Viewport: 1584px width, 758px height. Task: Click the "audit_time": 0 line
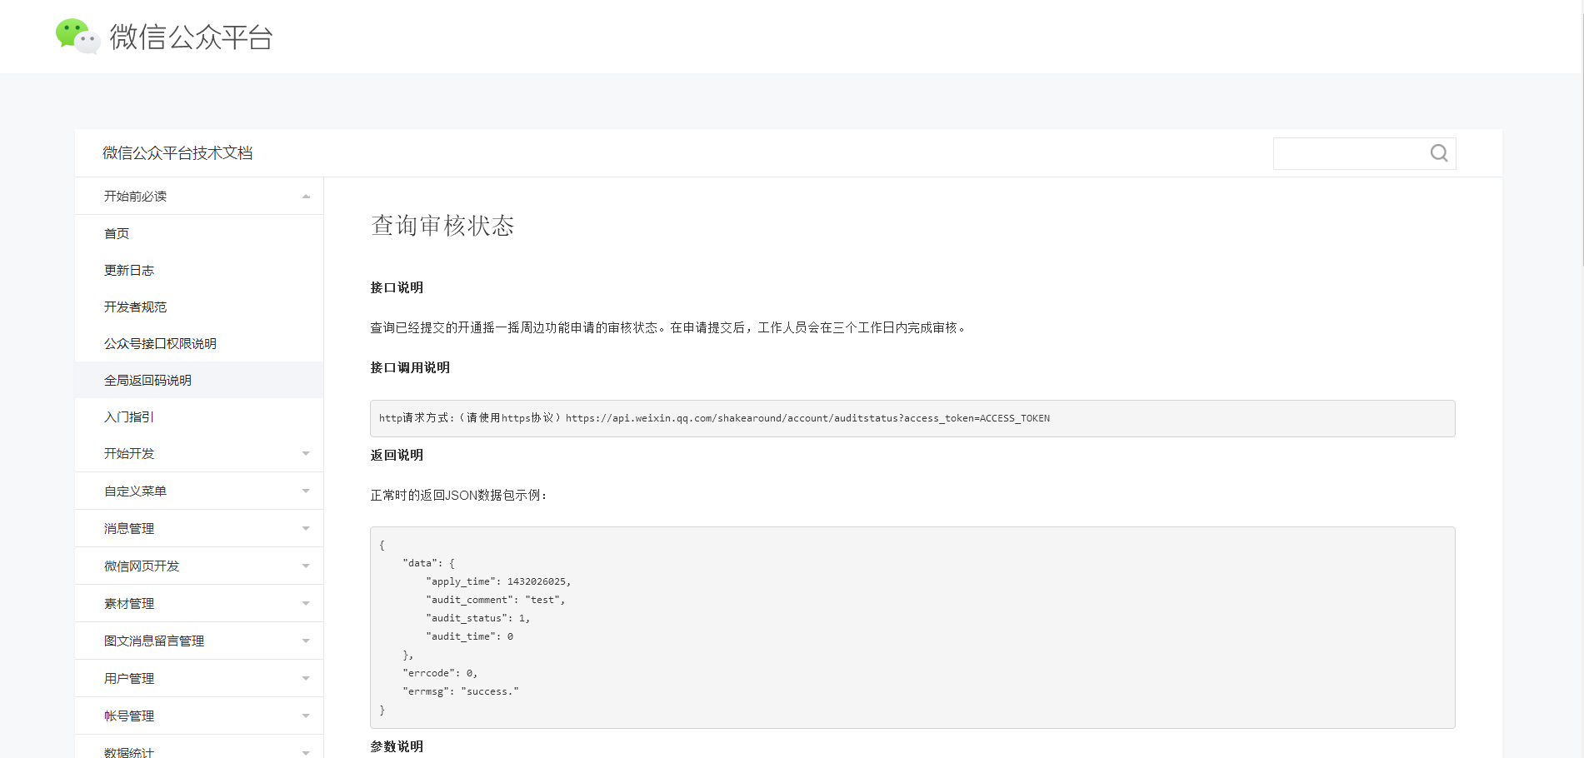(x=469, y=636)
